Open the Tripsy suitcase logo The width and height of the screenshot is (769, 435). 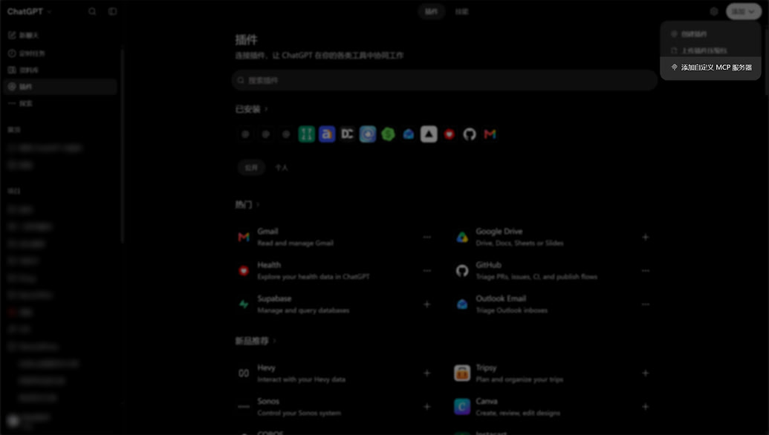pos(462,373)
